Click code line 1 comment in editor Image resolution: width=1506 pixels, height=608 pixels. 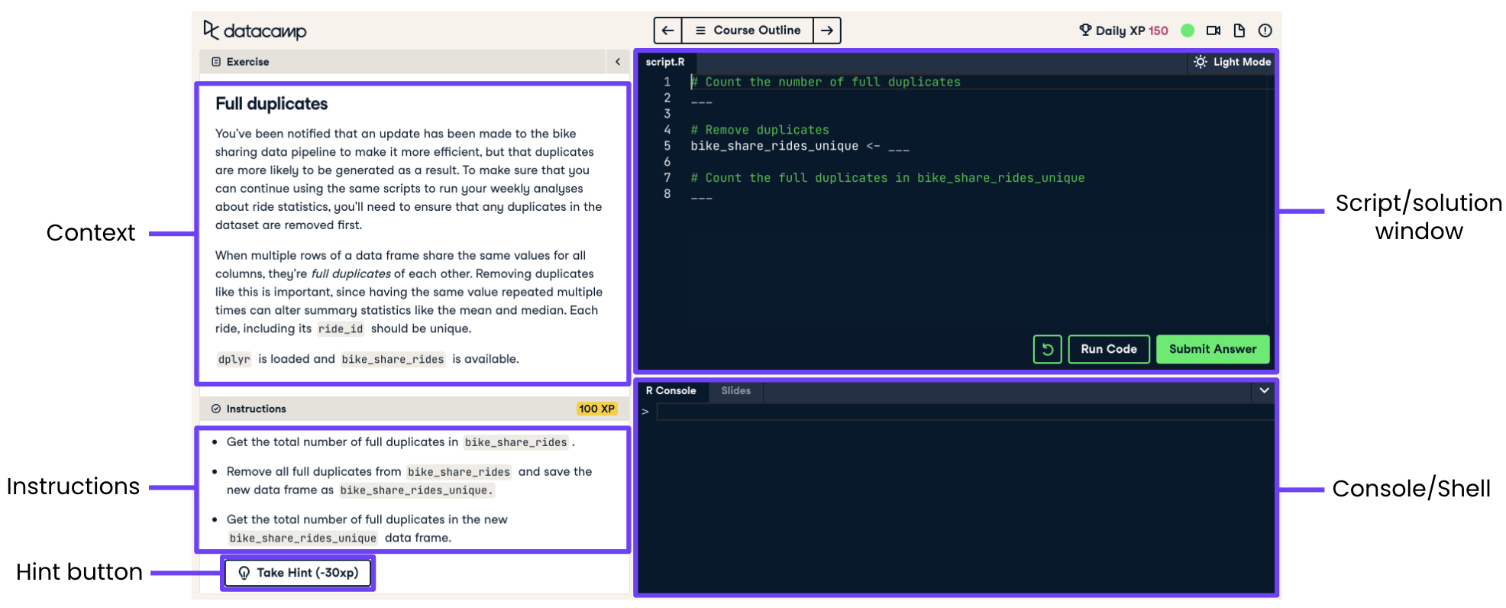pos(826,82)
